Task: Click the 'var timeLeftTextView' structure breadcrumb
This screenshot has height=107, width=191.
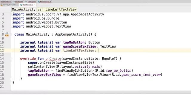Action: click(57, 10)
